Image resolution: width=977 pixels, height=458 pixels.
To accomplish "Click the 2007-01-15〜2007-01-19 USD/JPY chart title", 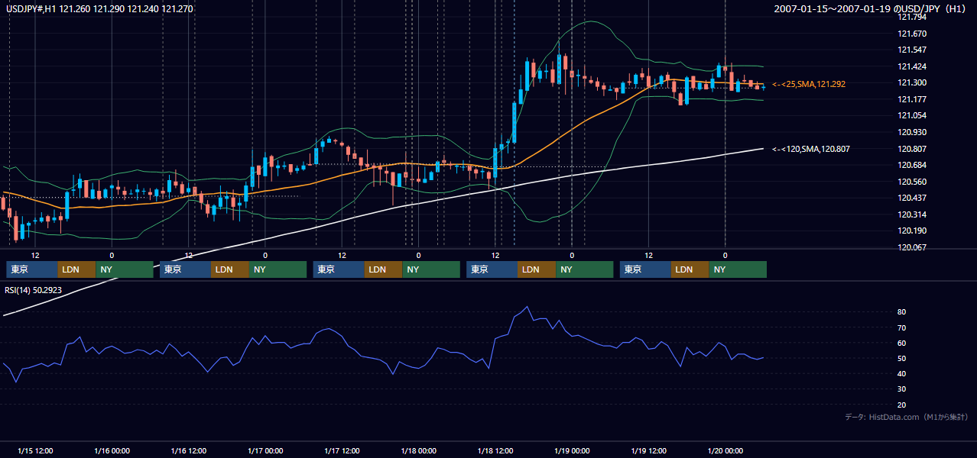I will 872,9.
